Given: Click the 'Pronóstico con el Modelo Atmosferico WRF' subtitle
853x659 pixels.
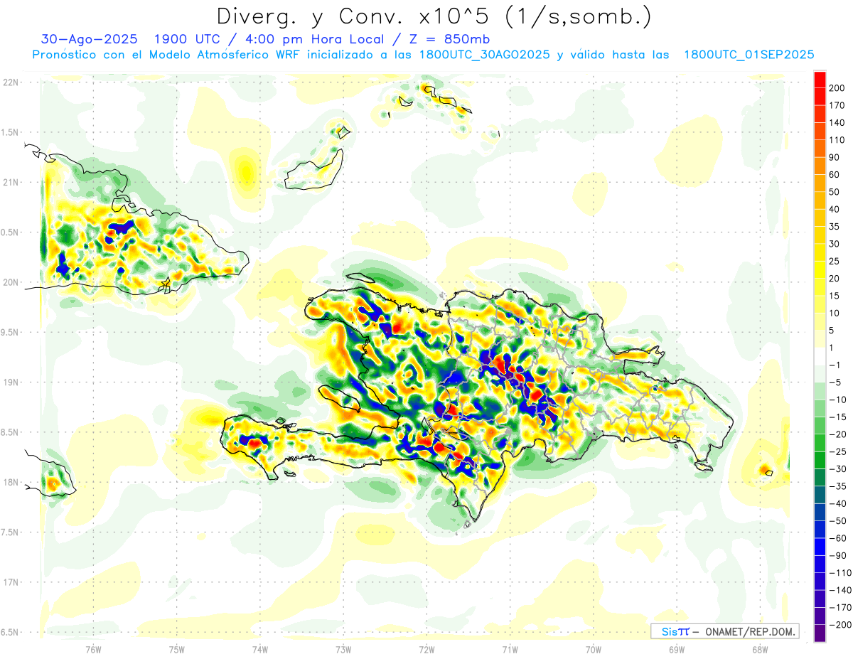Looking at the screenshot, I should (167, 55).
